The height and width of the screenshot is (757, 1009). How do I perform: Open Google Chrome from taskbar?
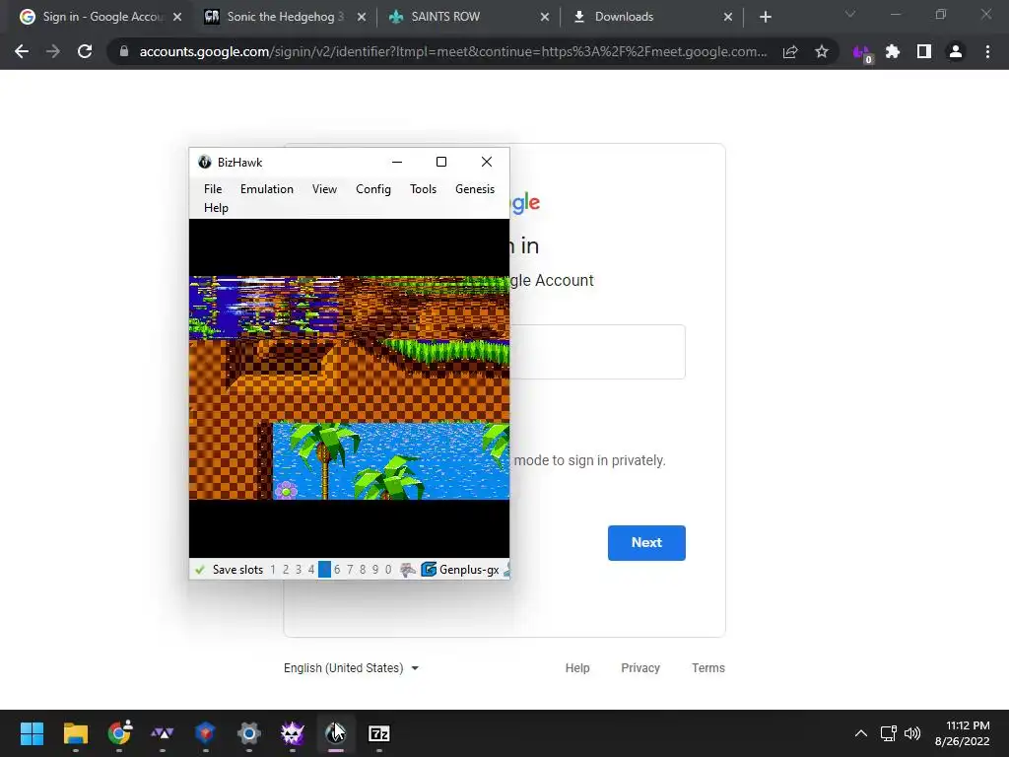point(119,733)
